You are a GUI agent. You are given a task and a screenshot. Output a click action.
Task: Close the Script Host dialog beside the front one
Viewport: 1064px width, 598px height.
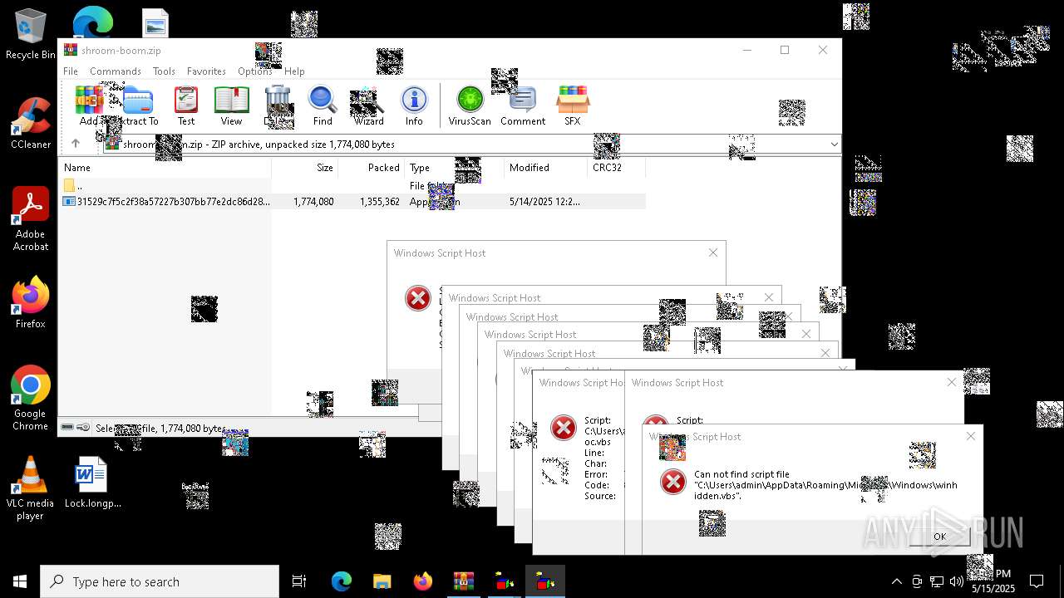pos(952,382)
